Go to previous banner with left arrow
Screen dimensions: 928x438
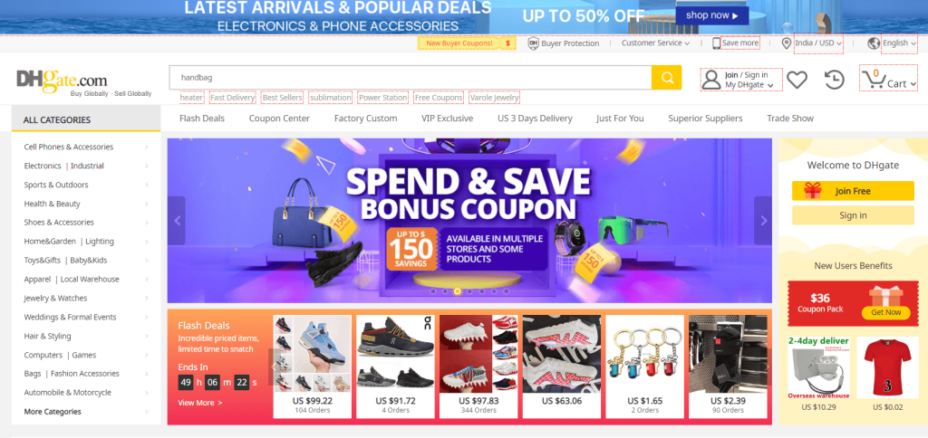click(177, 221)
